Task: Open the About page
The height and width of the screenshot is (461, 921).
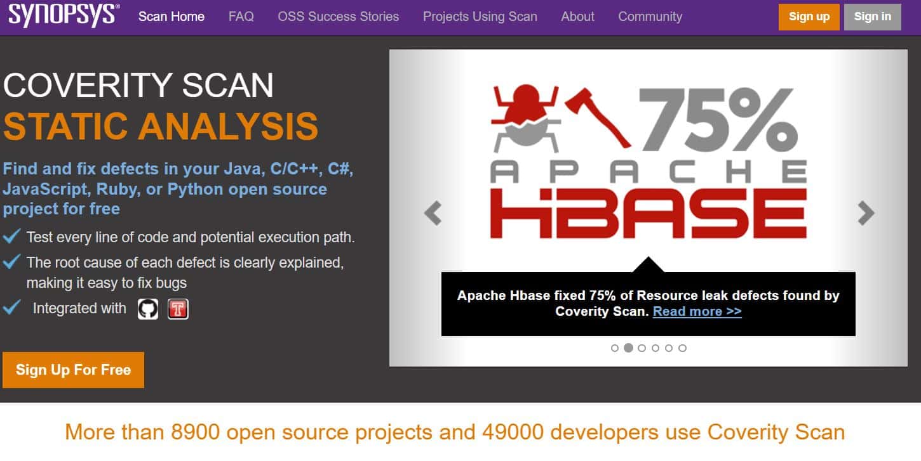Action: [577, 16]
